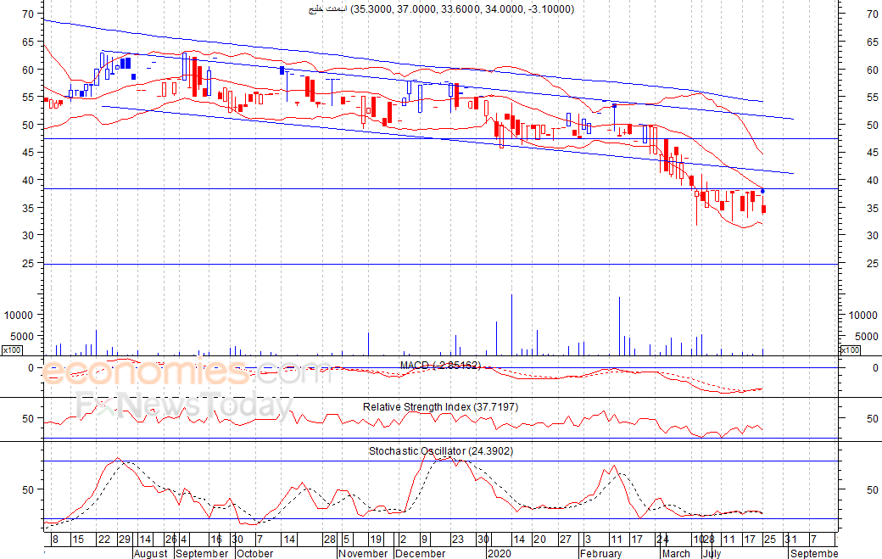Select the October month label
Viewport: 882px width, 559px height.
click(254, 553)
